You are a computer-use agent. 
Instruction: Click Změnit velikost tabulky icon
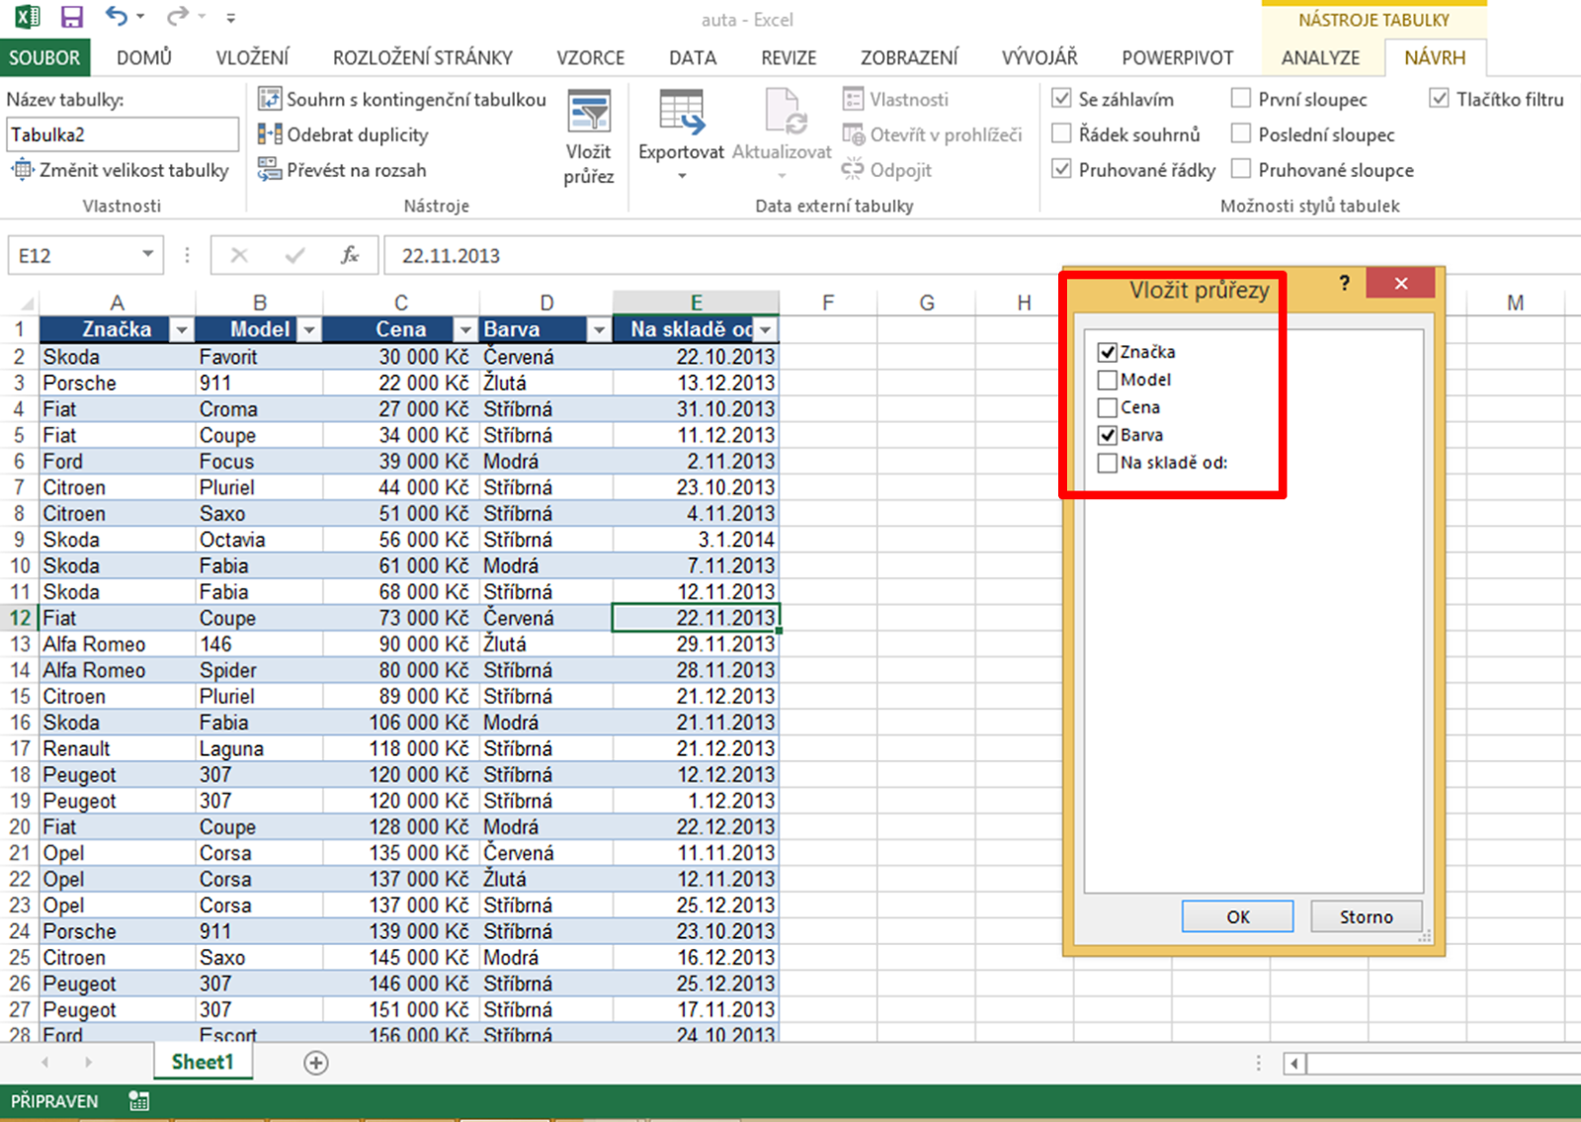point(22,170)
